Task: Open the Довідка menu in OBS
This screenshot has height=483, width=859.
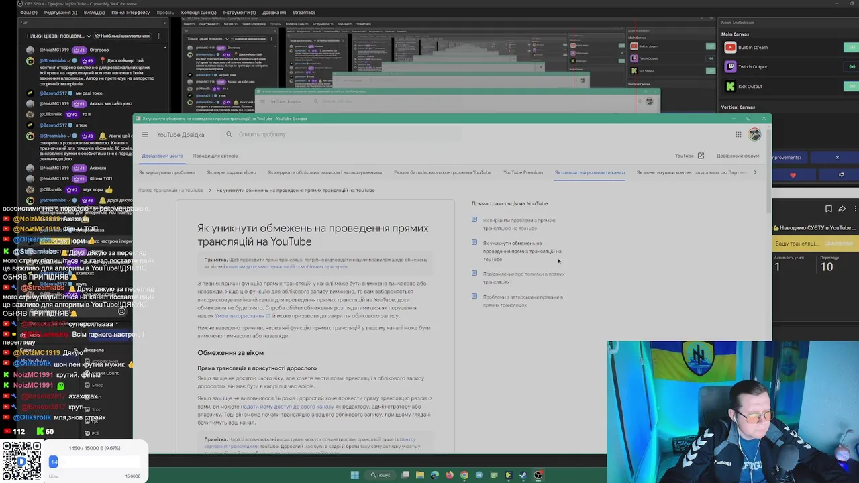Action: (274, 12)
